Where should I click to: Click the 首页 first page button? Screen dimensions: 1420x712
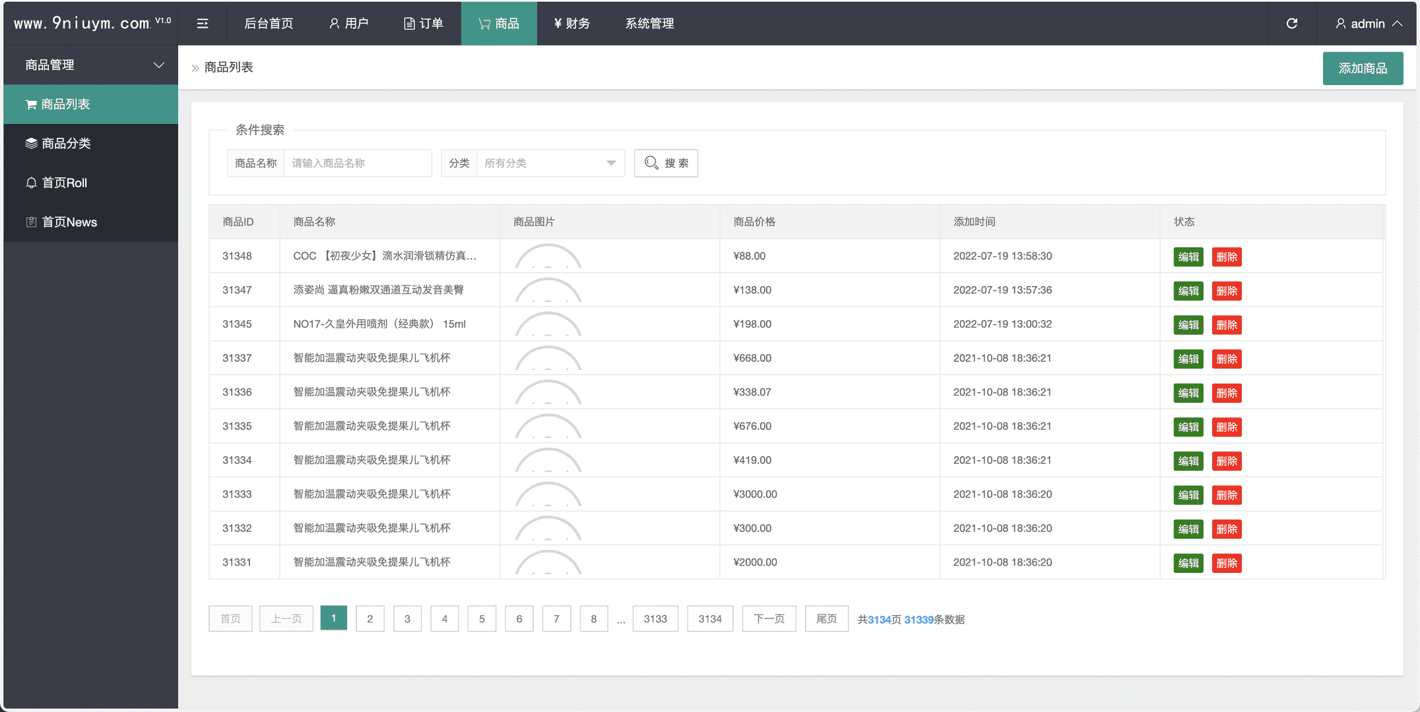click(230, 618)
